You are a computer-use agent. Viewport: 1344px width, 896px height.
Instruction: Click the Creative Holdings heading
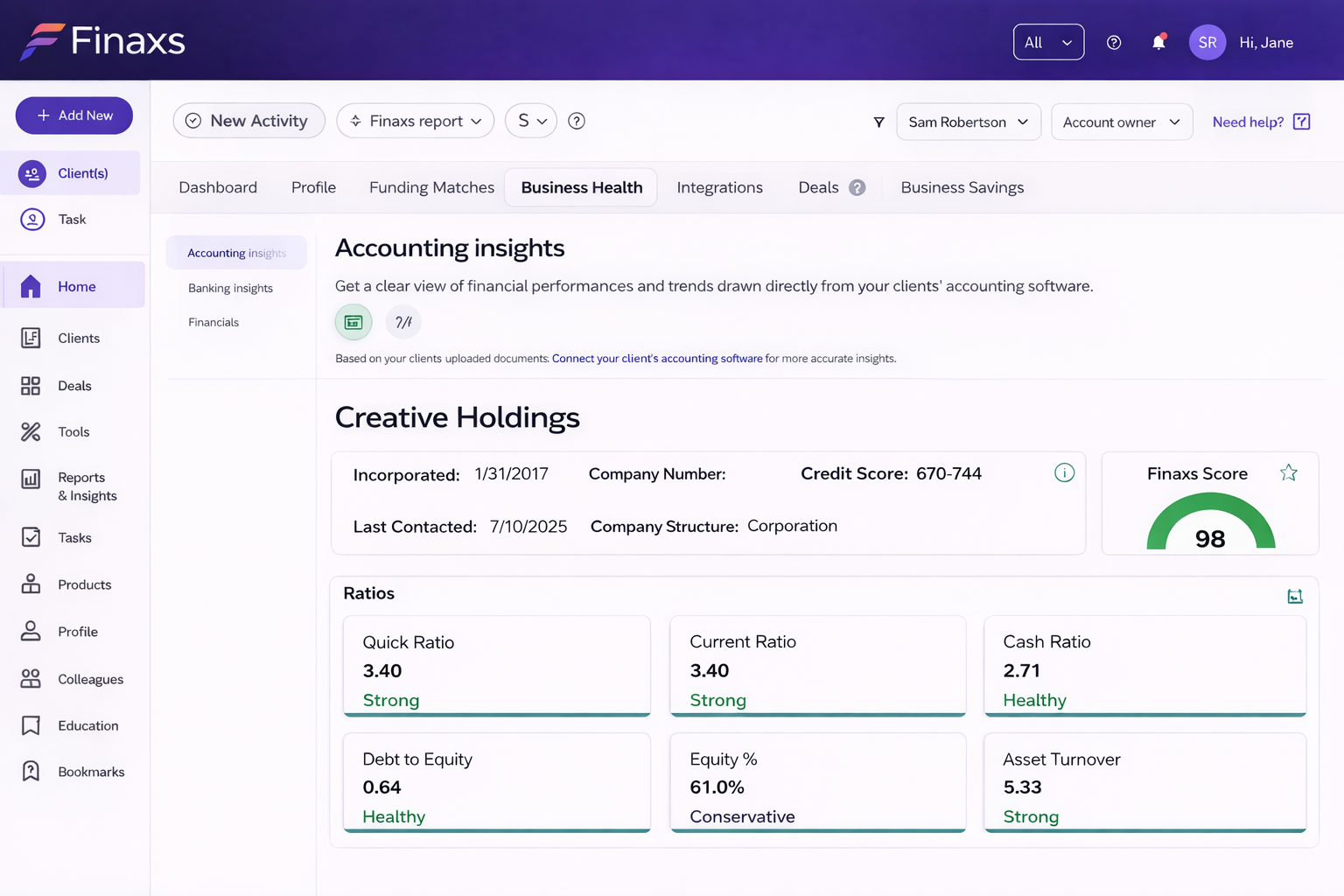458,417
